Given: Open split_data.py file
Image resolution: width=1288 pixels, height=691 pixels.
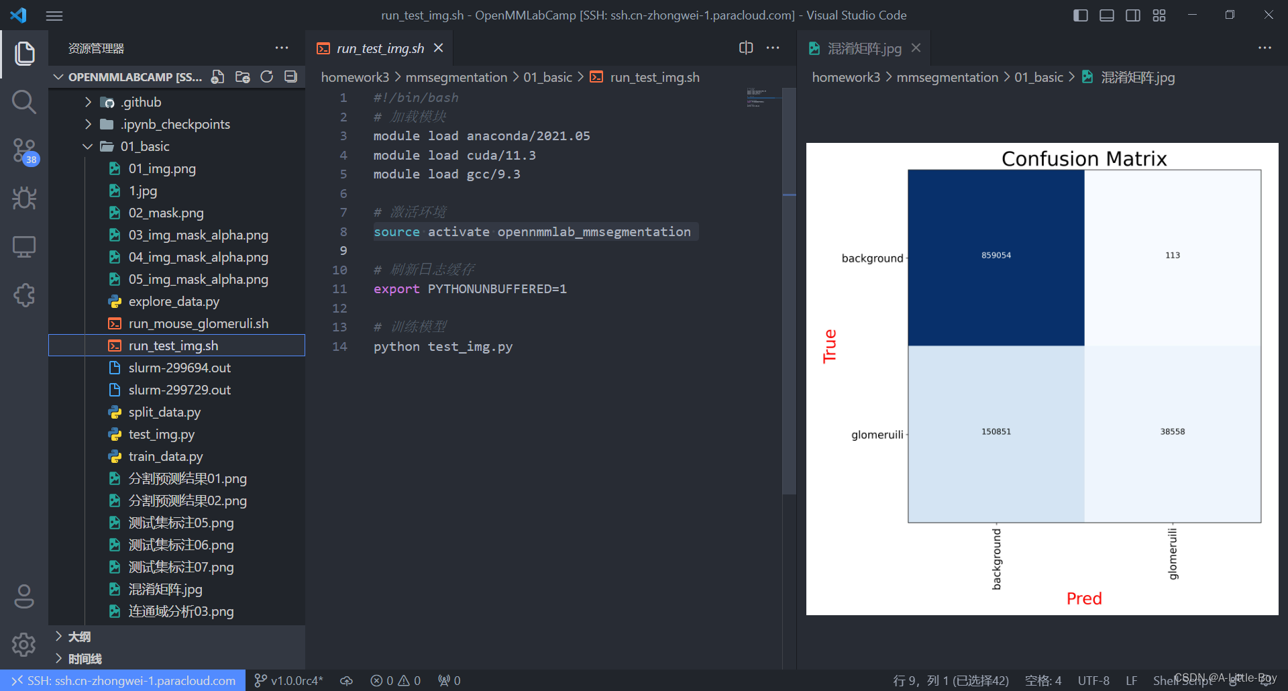Looking at the screenshot, I should [x=176, y=412].
